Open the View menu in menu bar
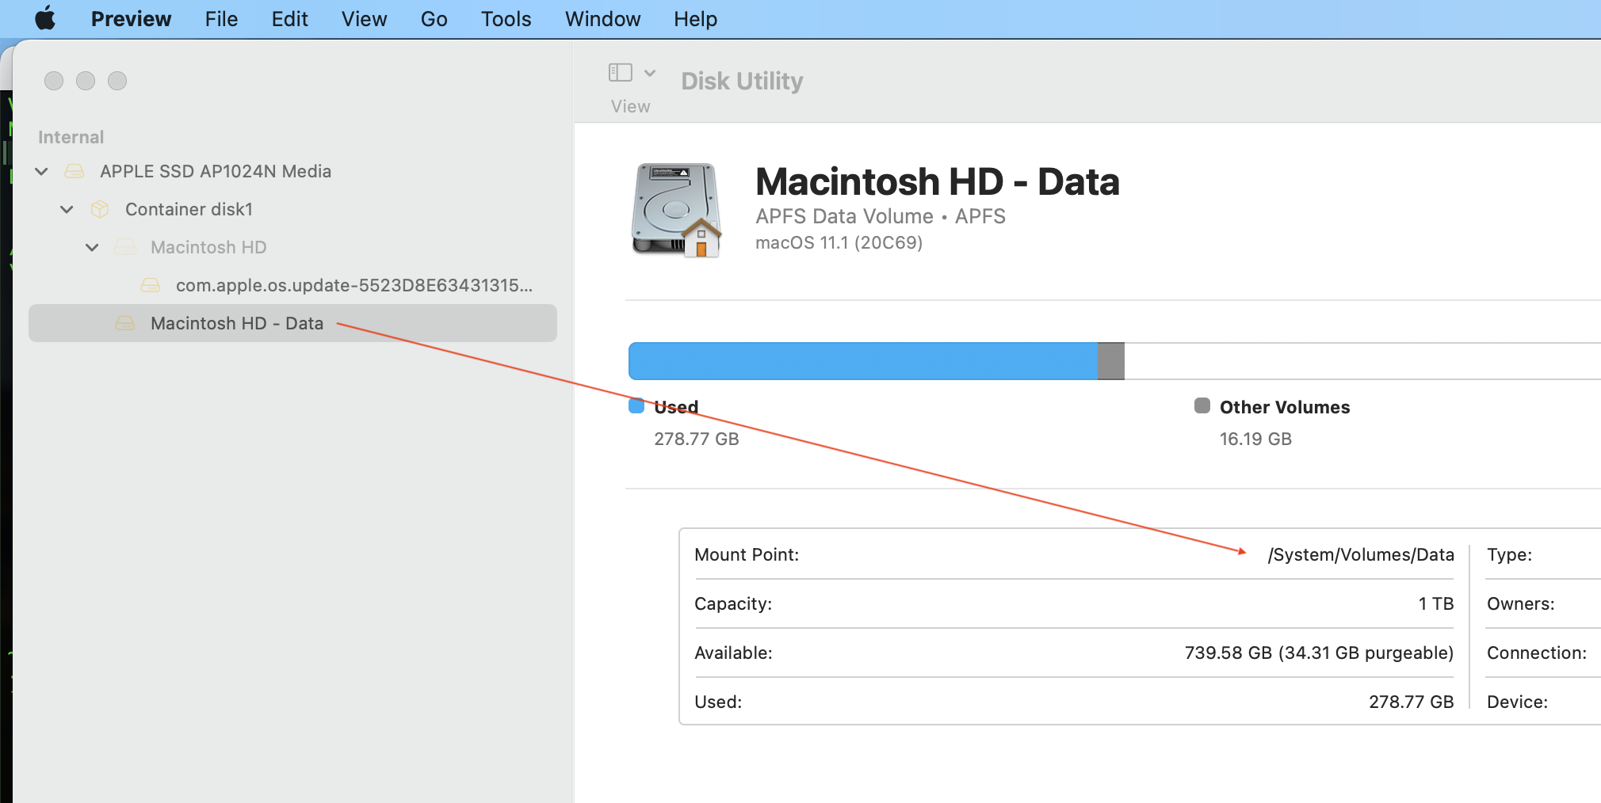 click(364, 19)
